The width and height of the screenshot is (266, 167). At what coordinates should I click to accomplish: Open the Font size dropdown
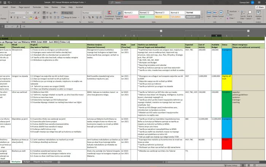coord(33,13)
